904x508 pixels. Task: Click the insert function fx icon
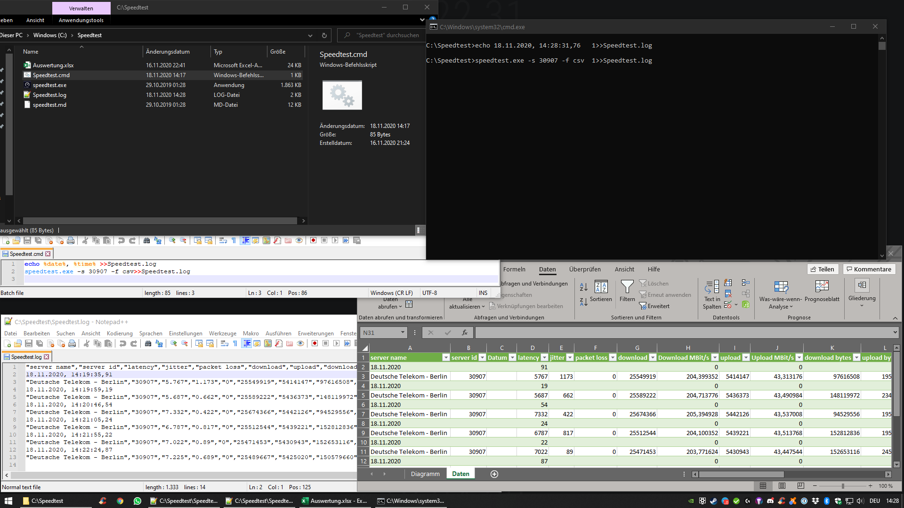[464, 333]
